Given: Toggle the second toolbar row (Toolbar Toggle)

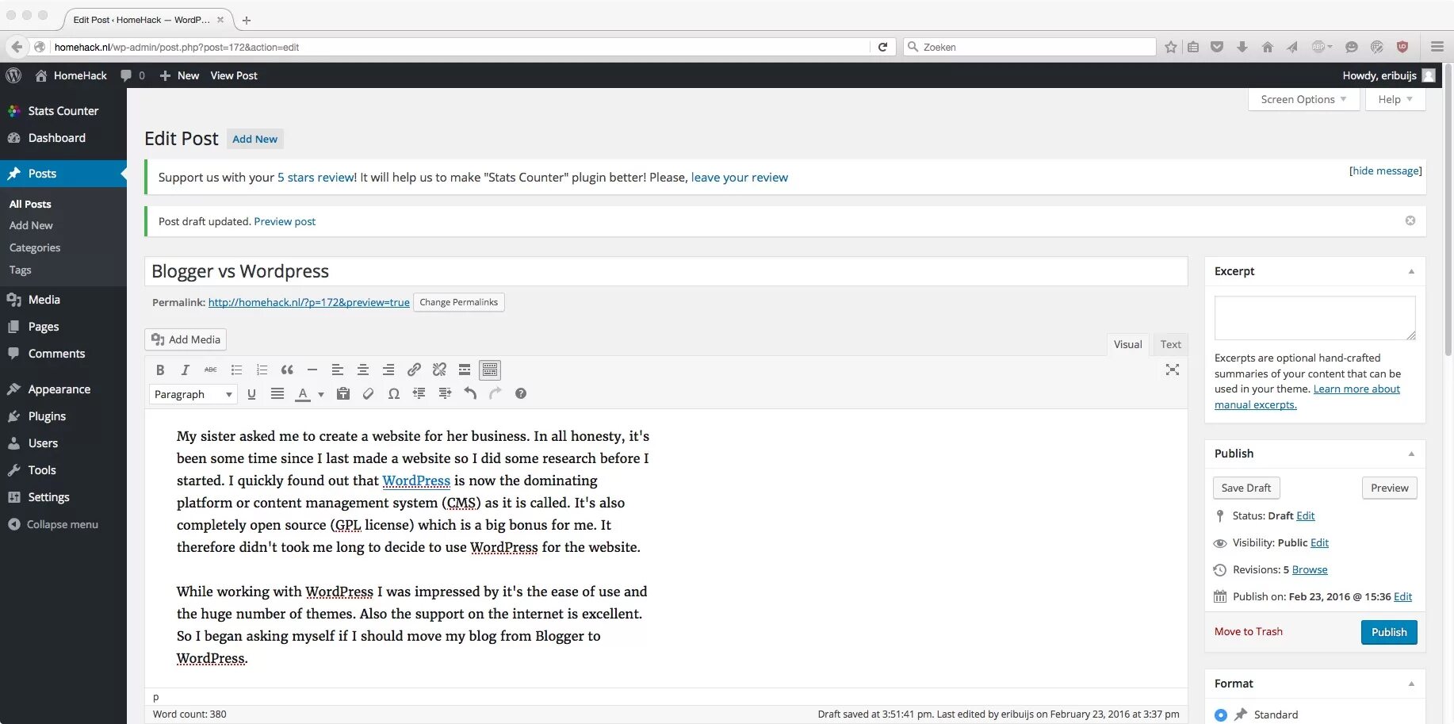Looking at the screenshot, I should (x=490, y=370).
